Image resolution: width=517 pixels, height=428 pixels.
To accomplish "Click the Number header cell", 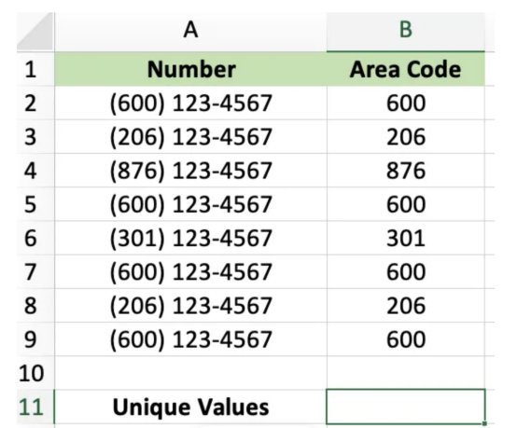I will point(190,69).
